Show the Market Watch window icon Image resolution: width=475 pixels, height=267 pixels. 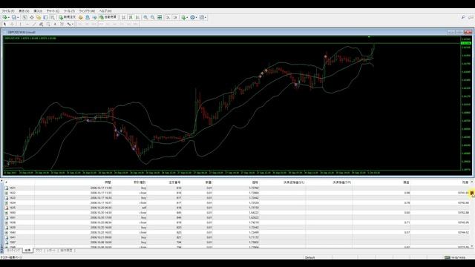[24, 17]
